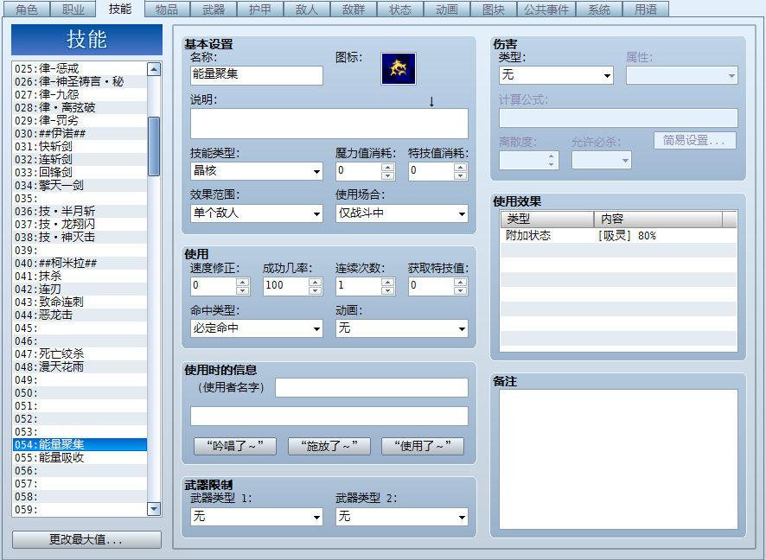The image size is (766, 560).
Task: Open the 角色 tab
Action: click(27, 10)
